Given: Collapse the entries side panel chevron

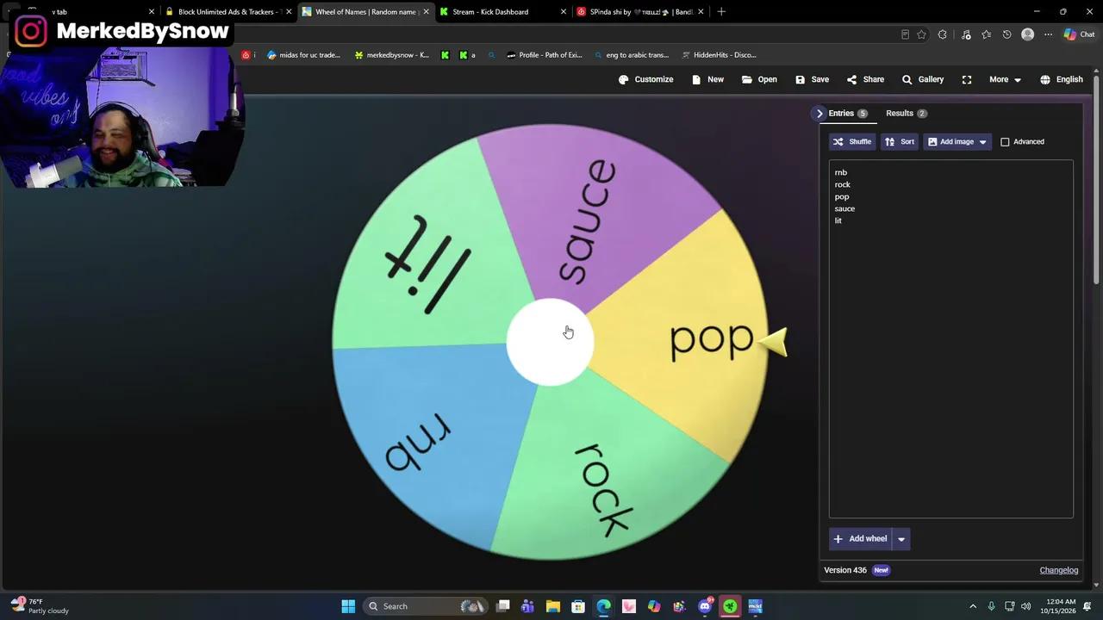Looking at the screenshot, I should pyautogui.click(x=819, y=114).
